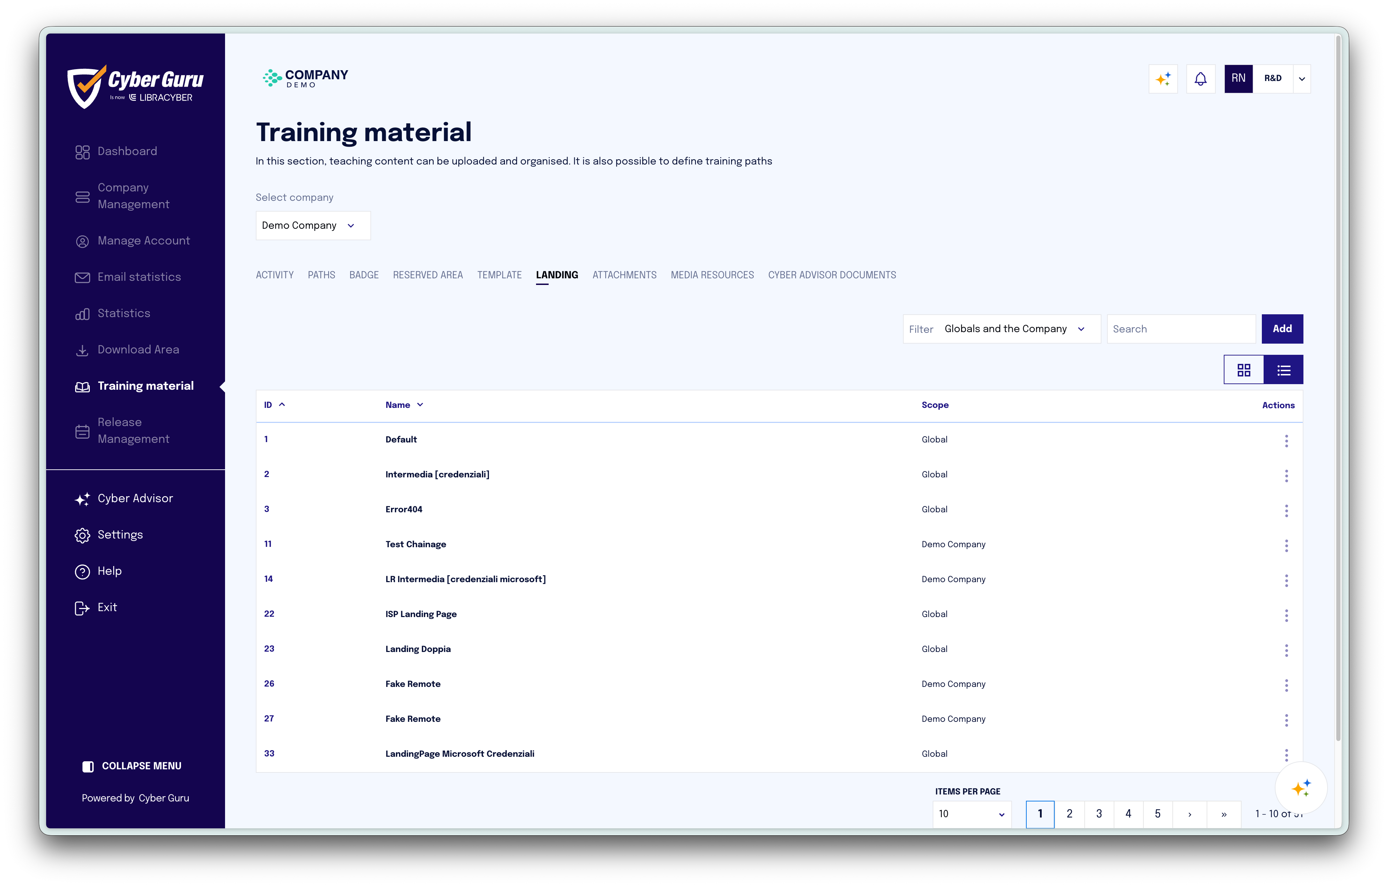
Task: Open actions menu for Test Chainage
Action: click(x=1286, y=545)
